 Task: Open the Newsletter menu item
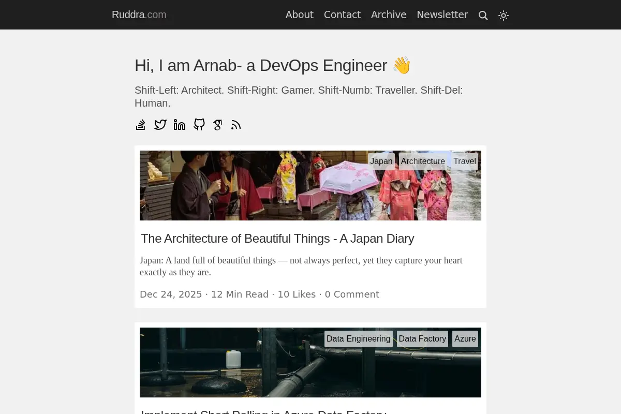442,14
